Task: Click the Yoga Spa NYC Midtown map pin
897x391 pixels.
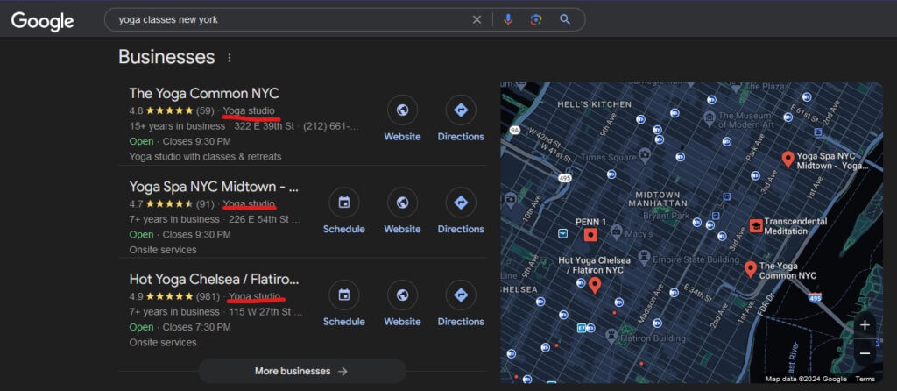Action: coord(788,160)
